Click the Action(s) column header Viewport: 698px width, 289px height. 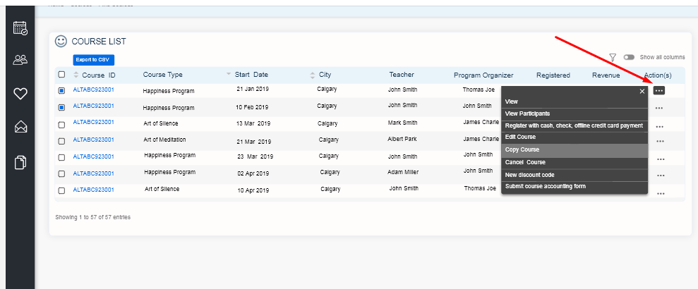(658, 75)
